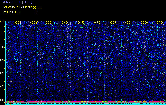Click the 06:53 time marker
Image resolution: width=166 pixels, height=105 pixels.
(x=49, y=22)
